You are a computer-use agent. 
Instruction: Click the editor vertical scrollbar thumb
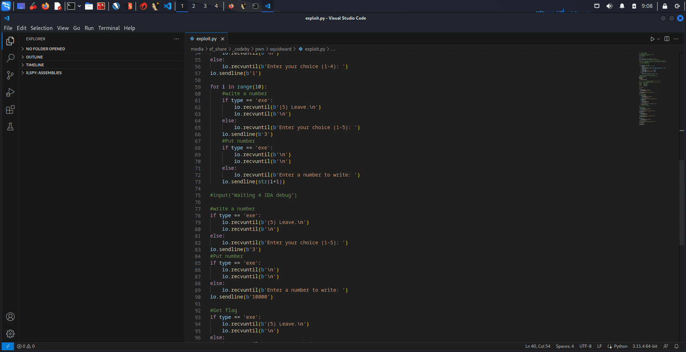[682, 202]
